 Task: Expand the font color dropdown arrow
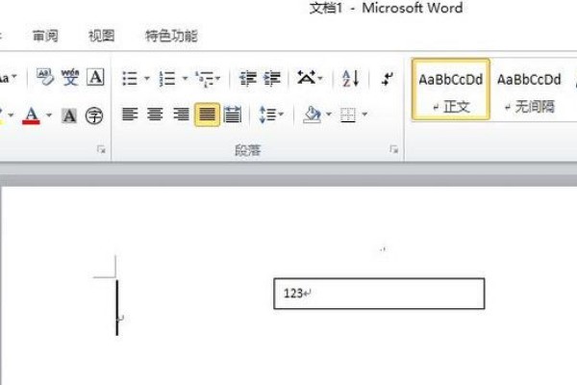tap(49, 115)
